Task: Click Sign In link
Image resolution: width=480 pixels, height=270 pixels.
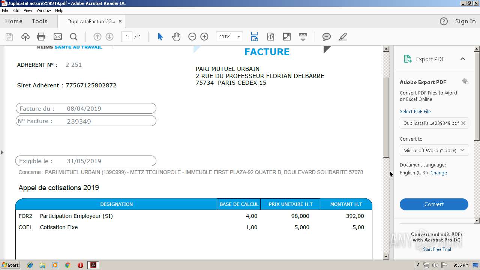Action: point(465,21)
